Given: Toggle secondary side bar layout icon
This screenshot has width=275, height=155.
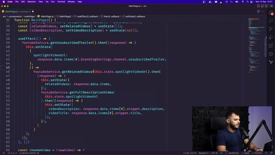Looking at the screenshot, I should (x=266, y=6).
